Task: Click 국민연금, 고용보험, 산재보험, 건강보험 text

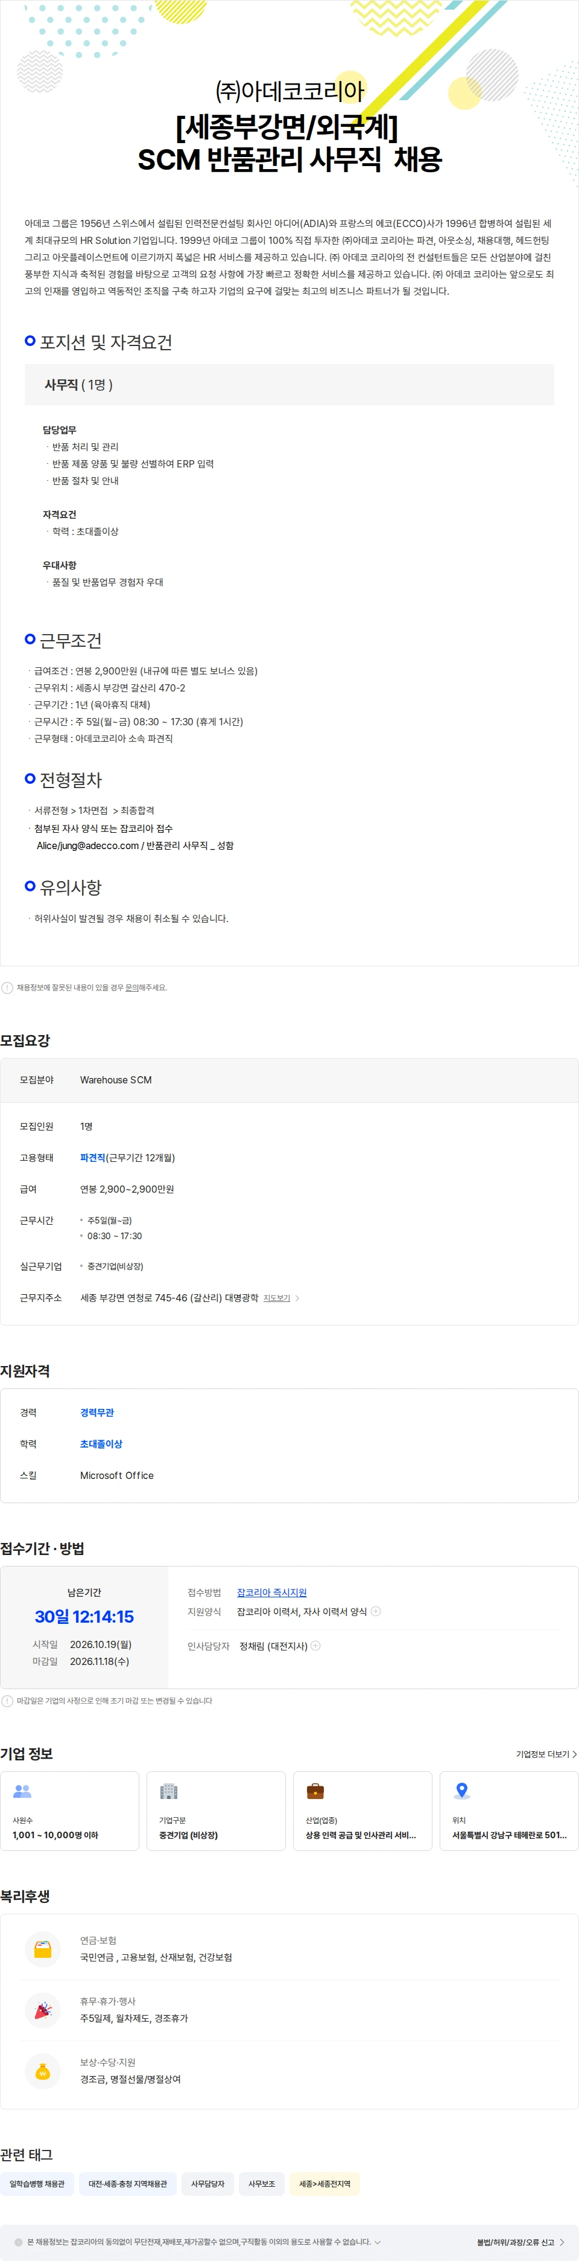Action: (156, 1957)
